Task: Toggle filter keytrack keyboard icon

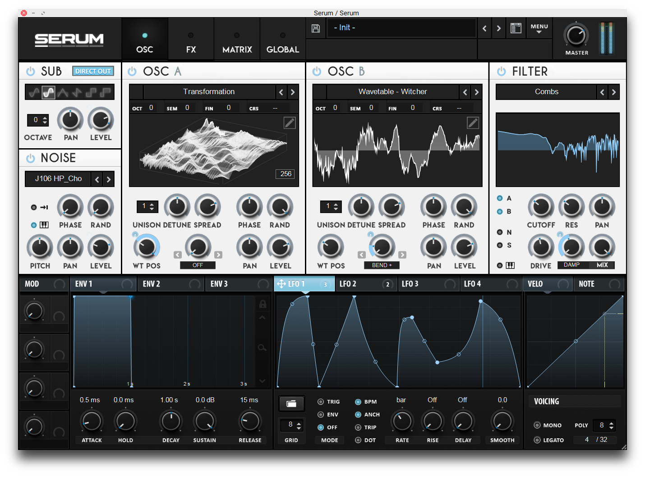Action: pos(510,265)
